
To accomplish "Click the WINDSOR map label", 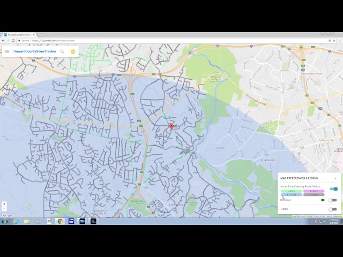I will click(x=269, y=160).
